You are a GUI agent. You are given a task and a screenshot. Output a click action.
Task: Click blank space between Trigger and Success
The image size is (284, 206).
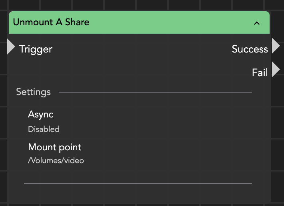click(x=140, y=49)
